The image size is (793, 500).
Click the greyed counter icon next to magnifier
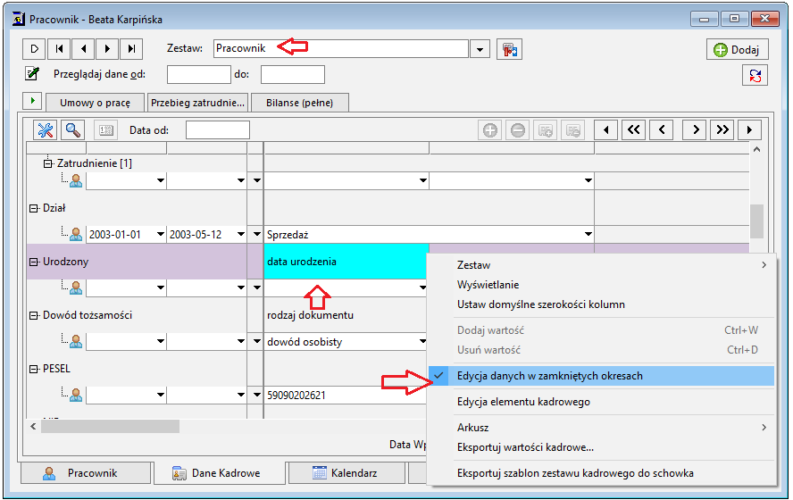105,130
